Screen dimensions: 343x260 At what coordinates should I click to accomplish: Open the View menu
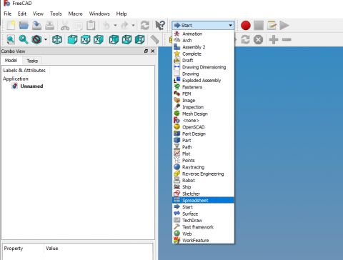tap(38, 14)
